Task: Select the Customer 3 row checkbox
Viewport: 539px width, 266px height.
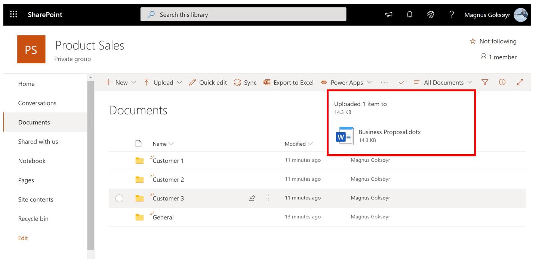Action: (119, 198)
